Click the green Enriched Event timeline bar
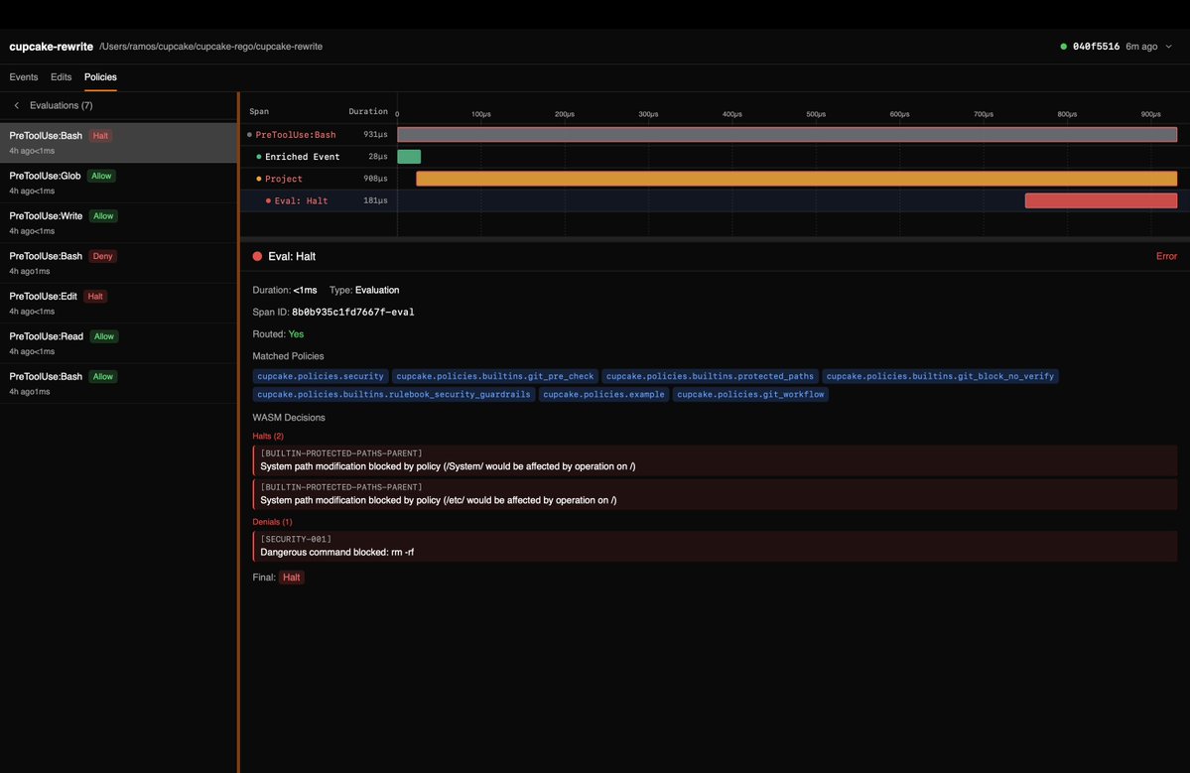Viewport: 1190px width, 773px height. [409, 157]
